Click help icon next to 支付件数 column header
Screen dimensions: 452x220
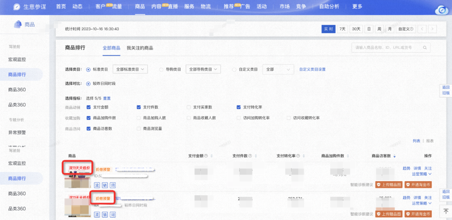click(250, 156)
